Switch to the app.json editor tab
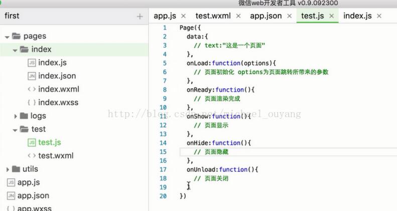This screenshot has height=211, width=397. pyautogui.click(x=266, y=16)
